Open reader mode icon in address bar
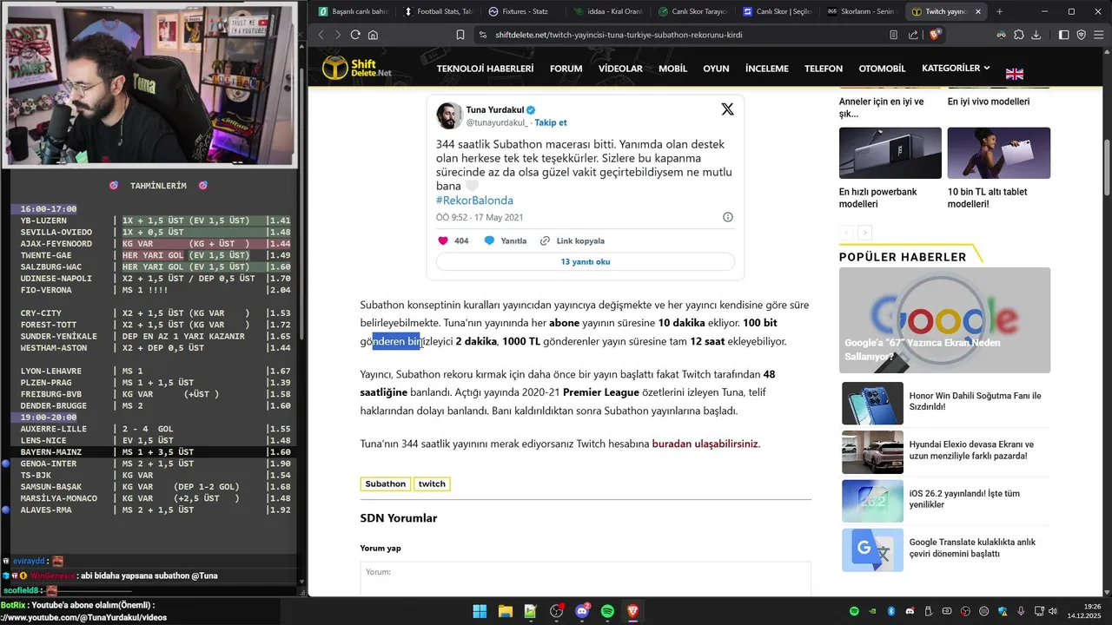The image size is (1112, 625). tap(894, 35)
